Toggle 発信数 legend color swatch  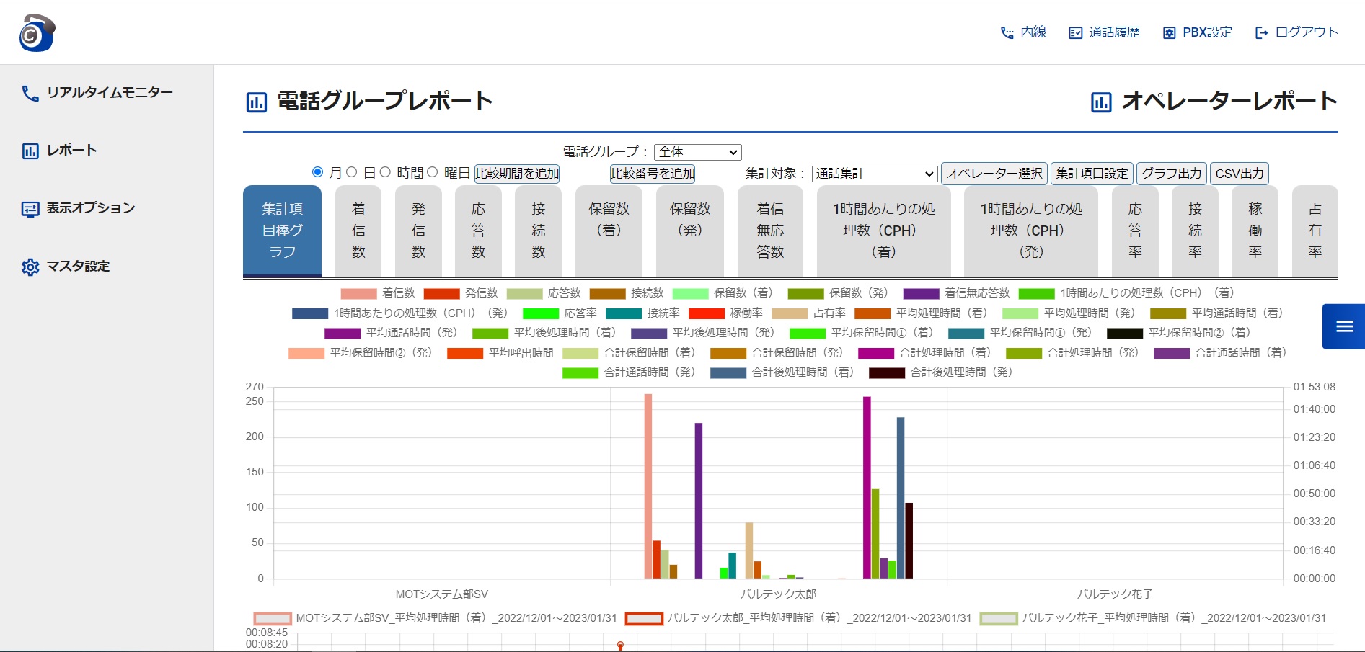441,294
